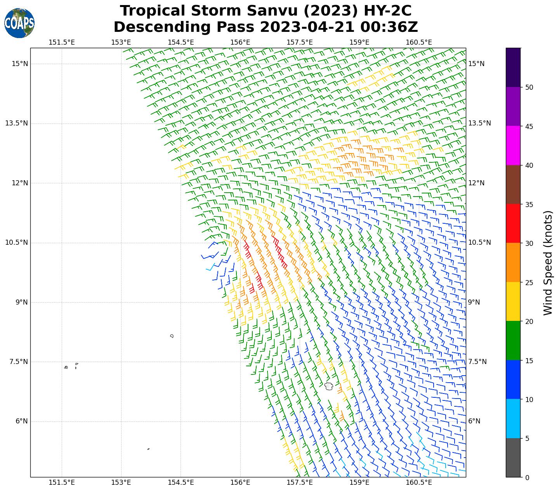Select the magenta 40-45 knot colorbar segment
559x491 pixels.
pyautogui.click(x=513, y=145)
